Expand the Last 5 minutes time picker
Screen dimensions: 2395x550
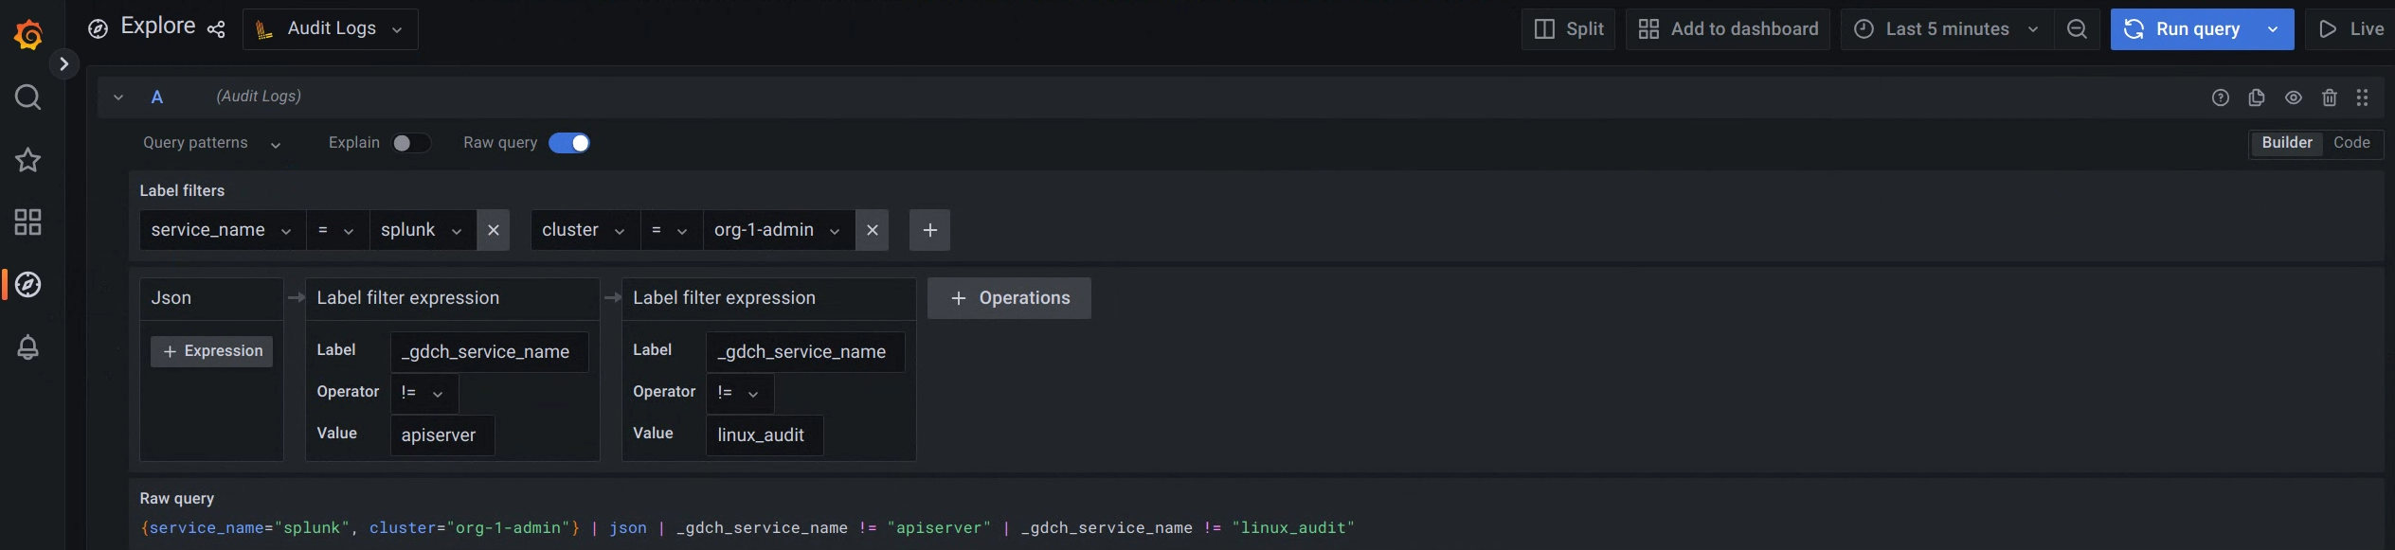tap(1947, 29)
